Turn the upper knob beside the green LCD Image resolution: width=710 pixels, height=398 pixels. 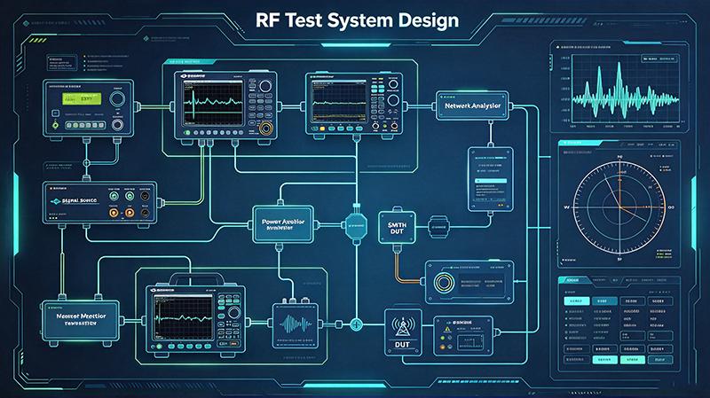117,98
